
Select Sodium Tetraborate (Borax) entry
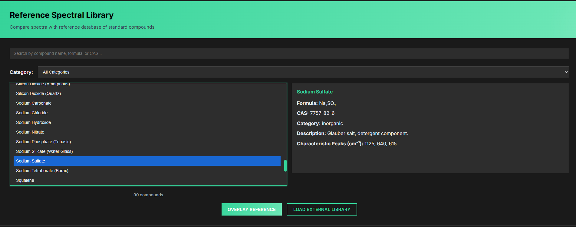[42, 171]
